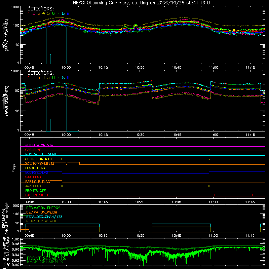Click cyan detector 8 in front segments legend
The height and width of the screenshot is (269, 269).
pyautogui.click(x=63, y=13)
